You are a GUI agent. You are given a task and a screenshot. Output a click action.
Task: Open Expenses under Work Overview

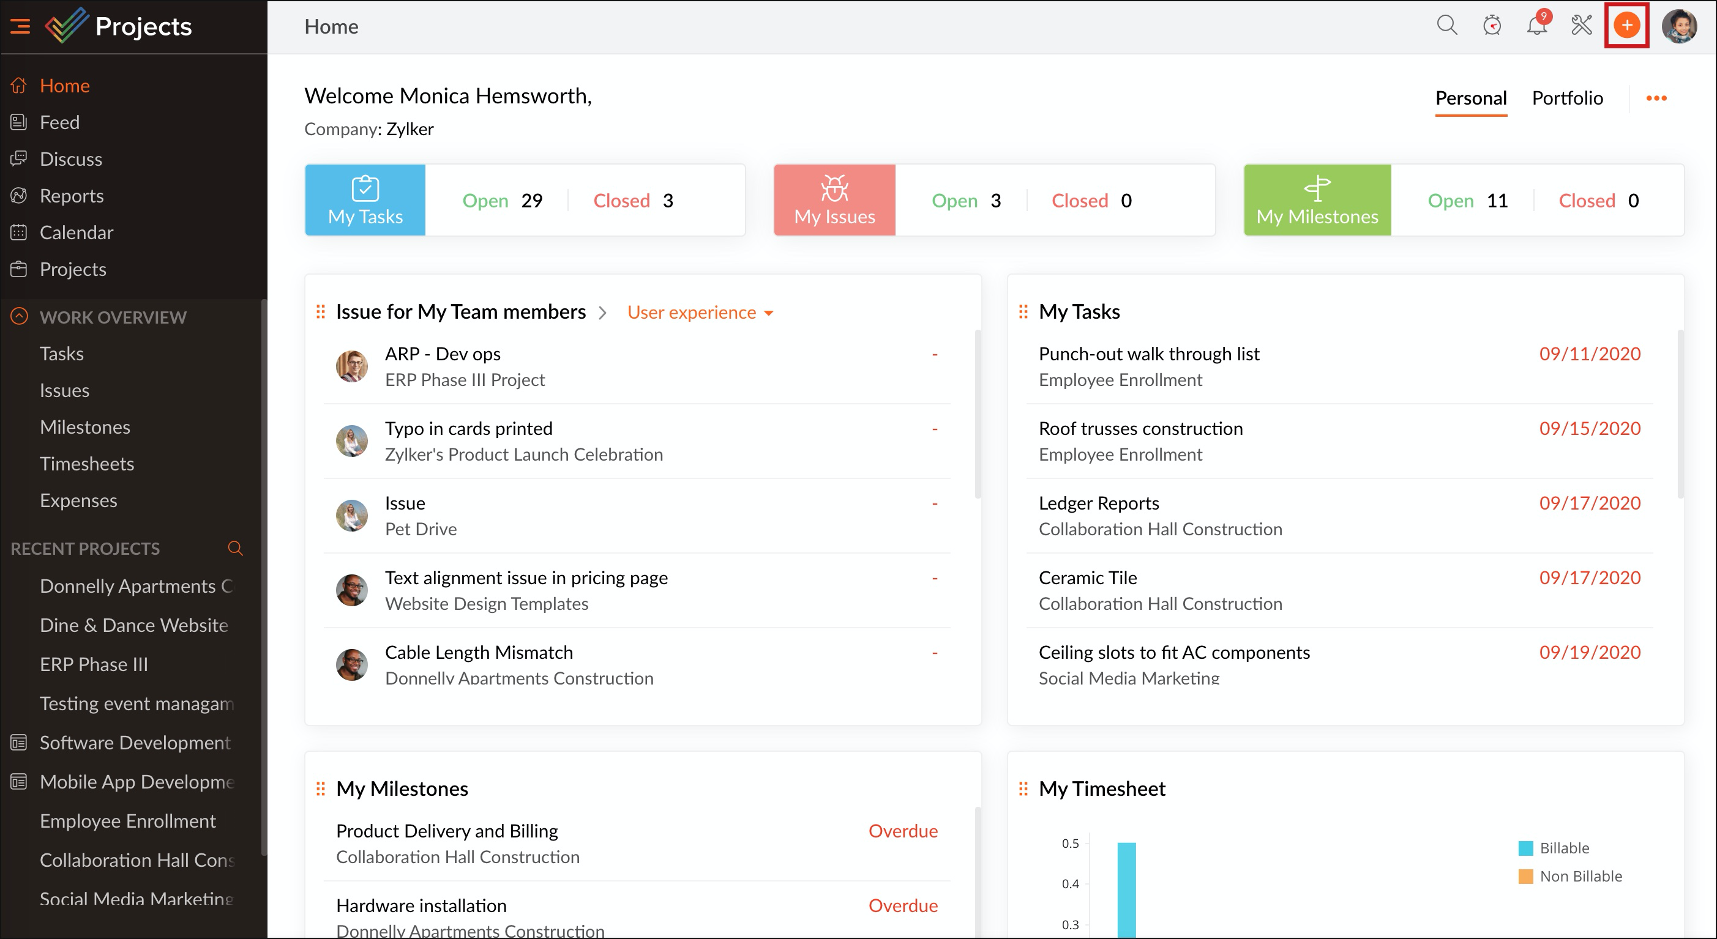[x=78, y=500]
